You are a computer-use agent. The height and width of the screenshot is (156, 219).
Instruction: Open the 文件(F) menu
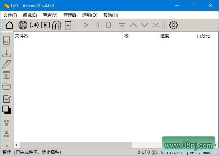[x=10, y=15]
